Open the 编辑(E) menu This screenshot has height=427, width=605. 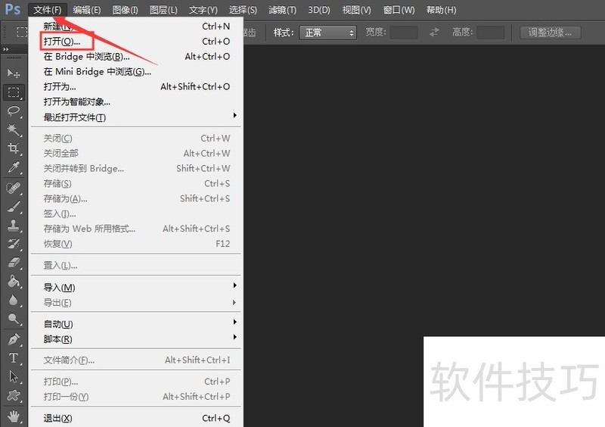tap(87, 10)
